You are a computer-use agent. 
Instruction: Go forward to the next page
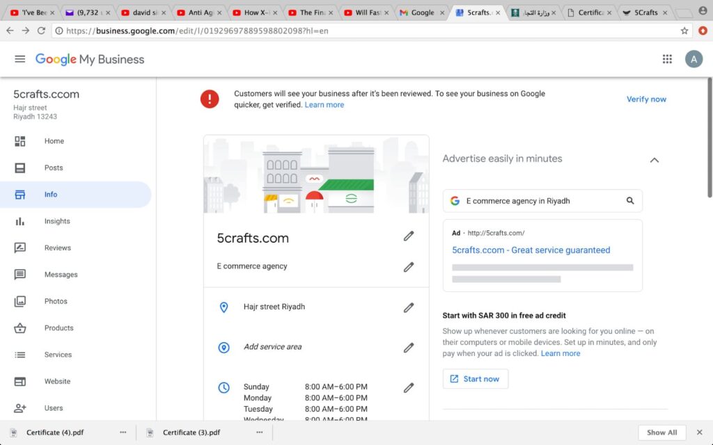(x=26, y=31)
